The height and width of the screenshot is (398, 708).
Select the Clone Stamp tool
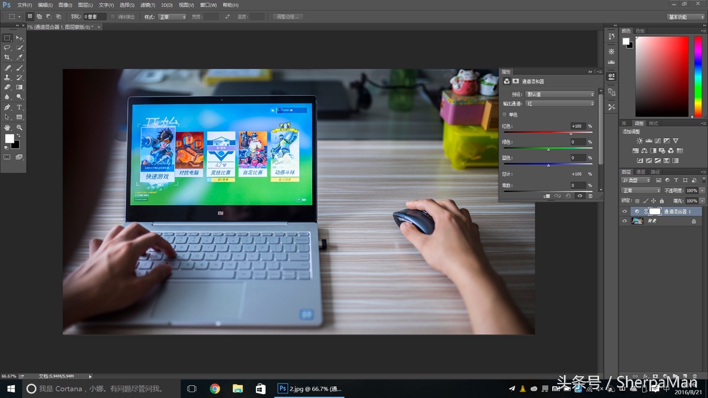coord(7,77)
